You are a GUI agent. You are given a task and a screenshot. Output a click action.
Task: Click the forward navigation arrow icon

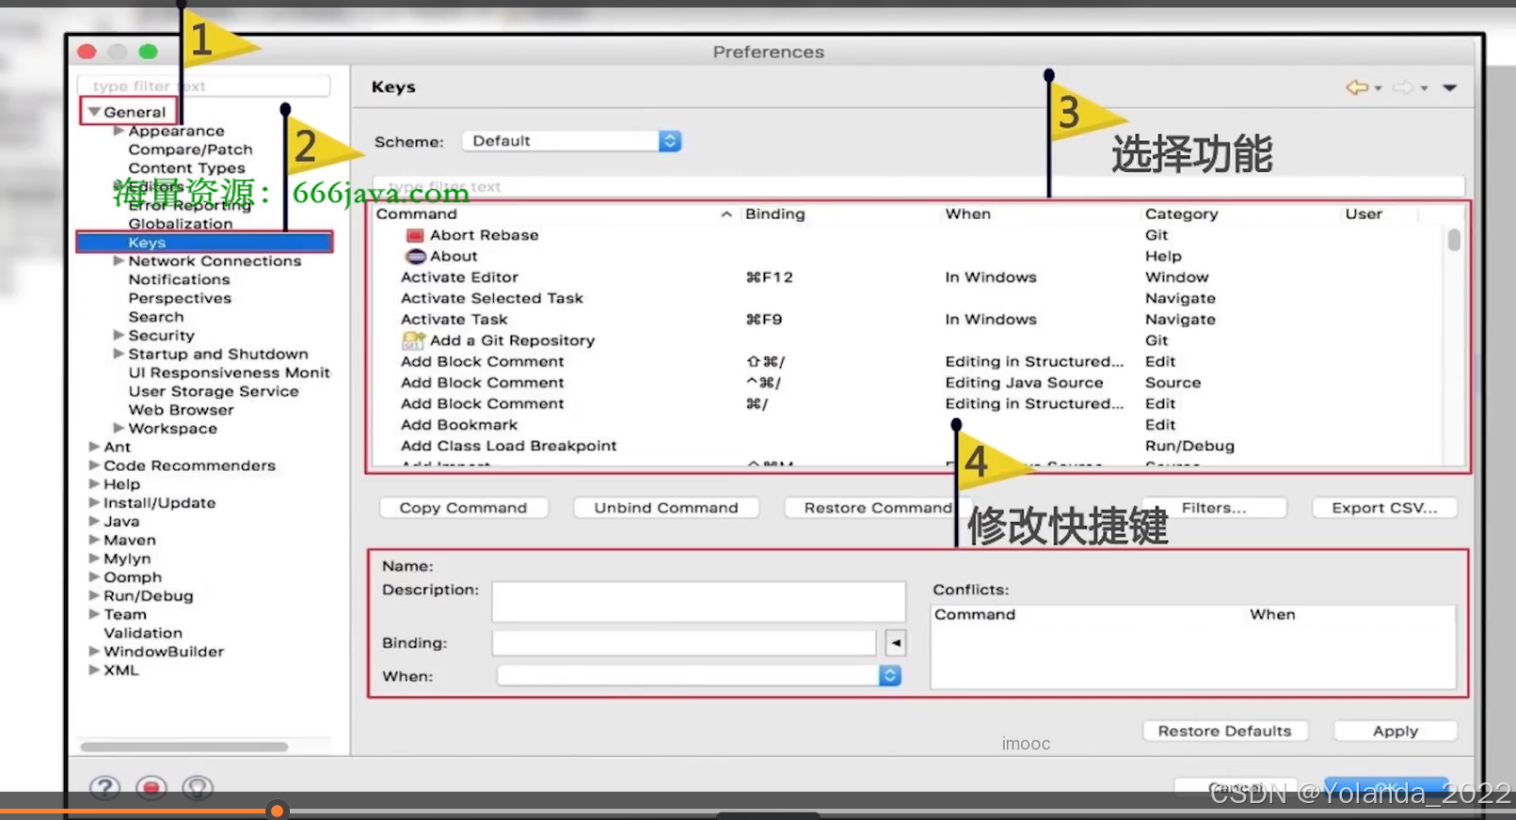(x=1403, y=87)
